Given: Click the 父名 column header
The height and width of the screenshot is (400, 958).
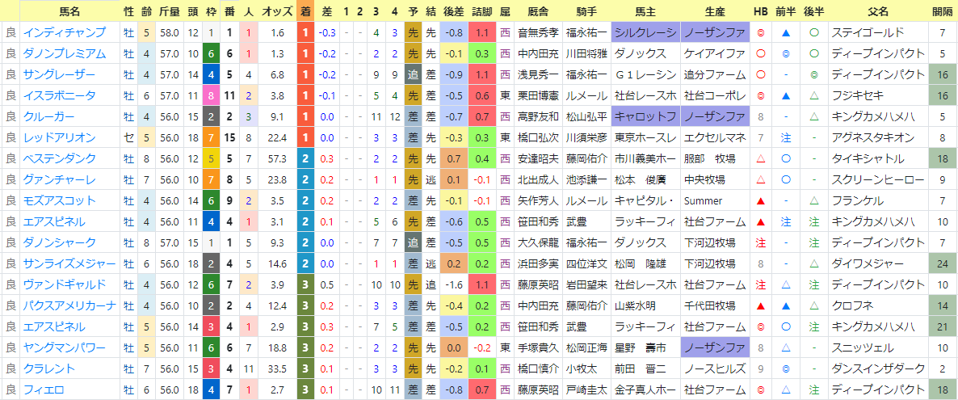Looking at the screenshot, I should point(877,11).
